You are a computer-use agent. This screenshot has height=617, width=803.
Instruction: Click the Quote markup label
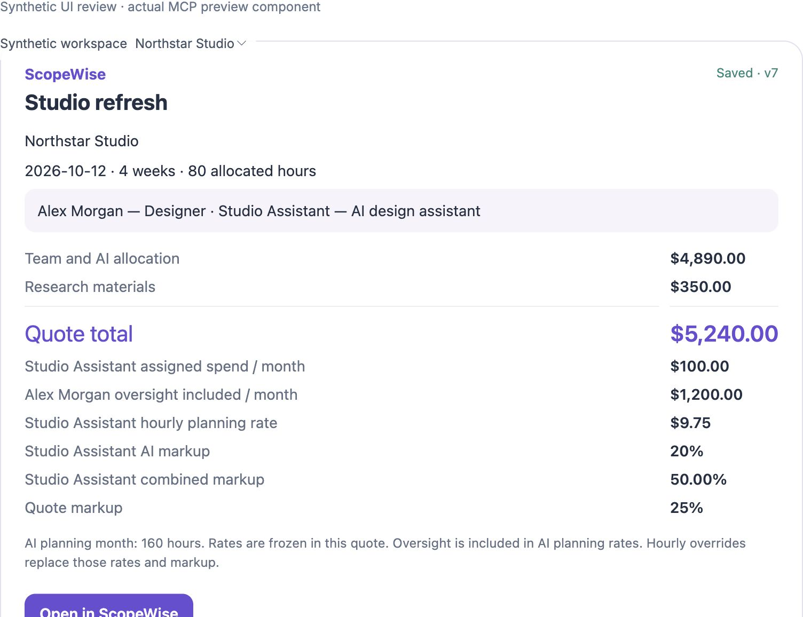click(x=74, y=508)
